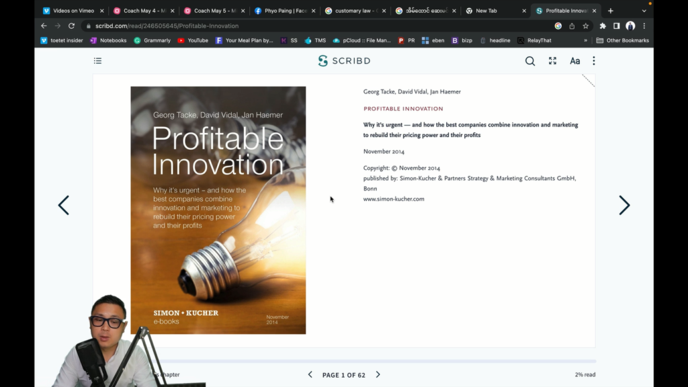Image resolution: width=688 pixels, height=387 pixels.
Task: Click the authors line Georg Tacke, David Vidal
Action: coord(412,91)
